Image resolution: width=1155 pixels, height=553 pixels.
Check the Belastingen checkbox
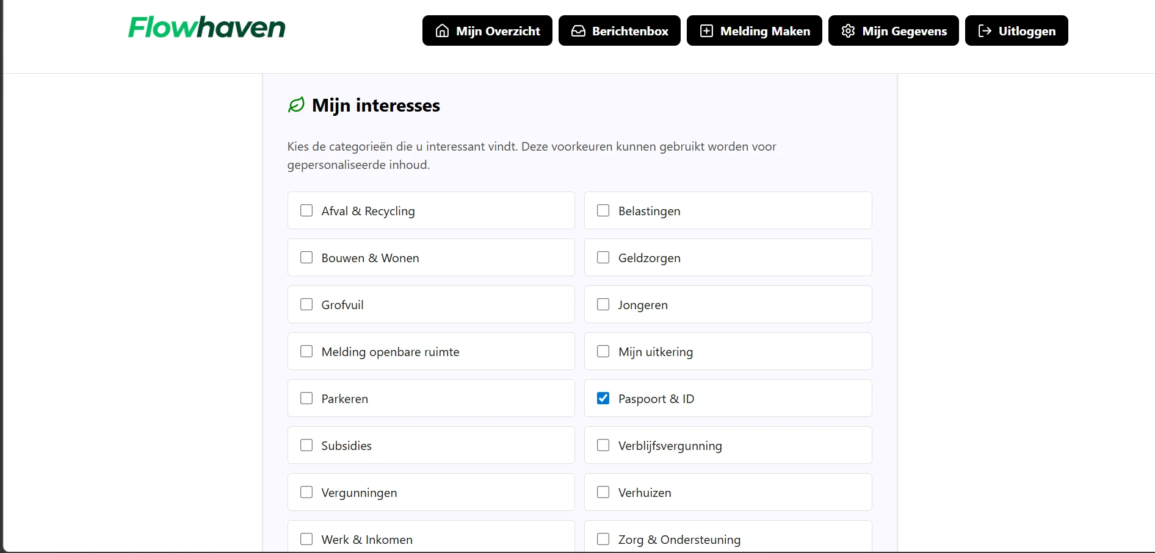click(603, 210)
